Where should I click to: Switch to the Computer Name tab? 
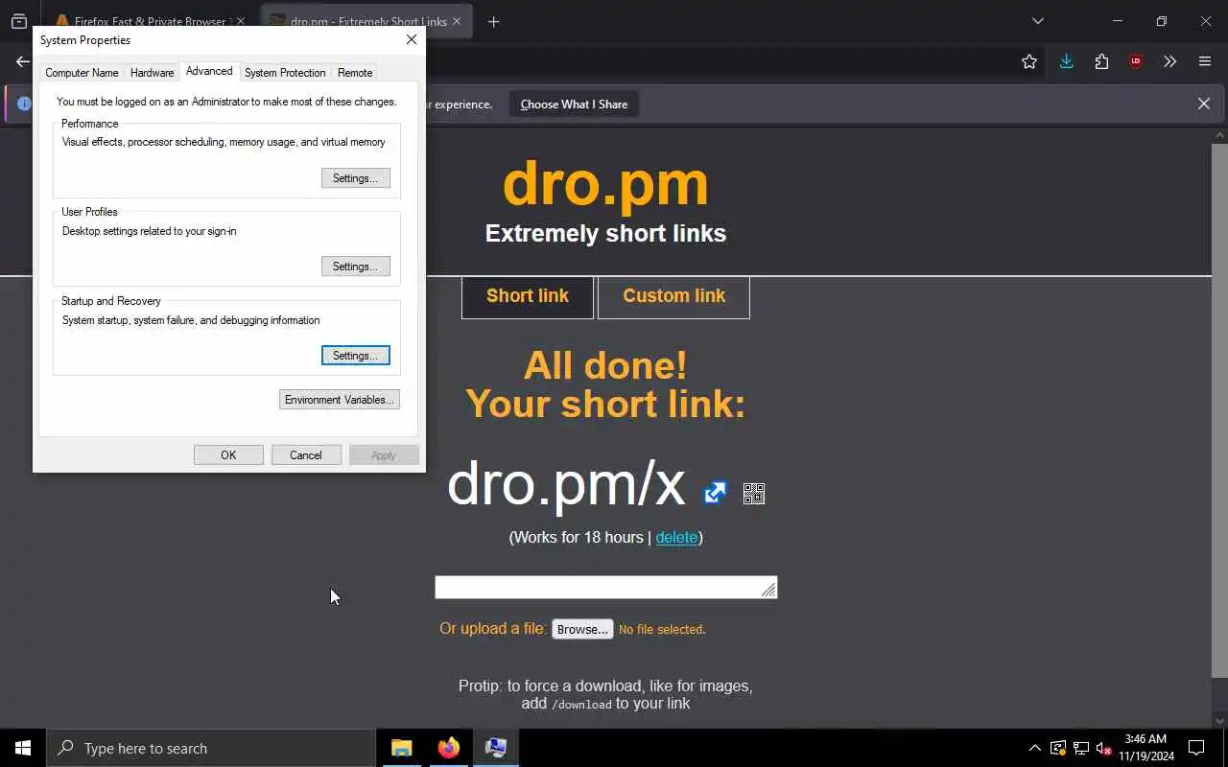(83, 73)
